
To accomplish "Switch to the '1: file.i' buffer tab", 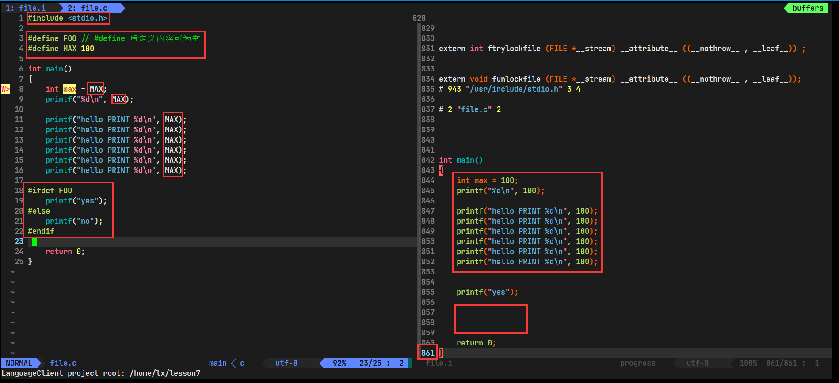I will pos(25,8).
